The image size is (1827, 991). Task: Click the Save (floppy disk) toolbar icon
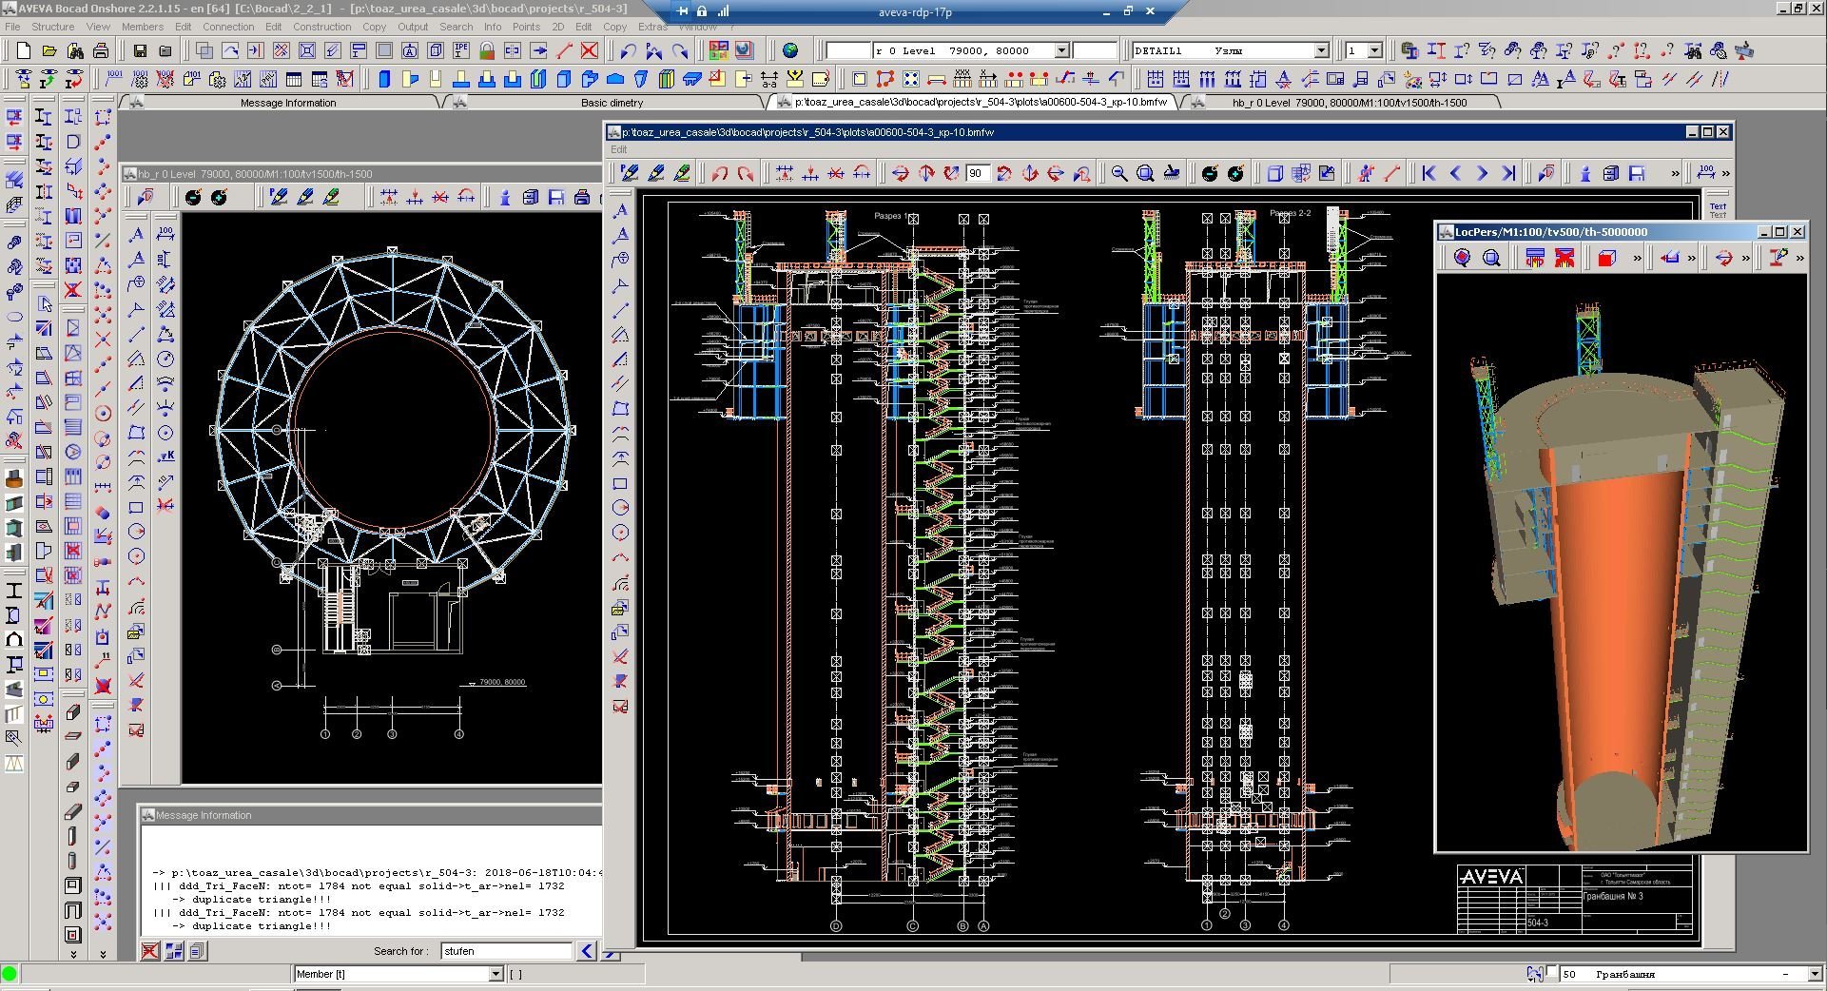(140, 50)
